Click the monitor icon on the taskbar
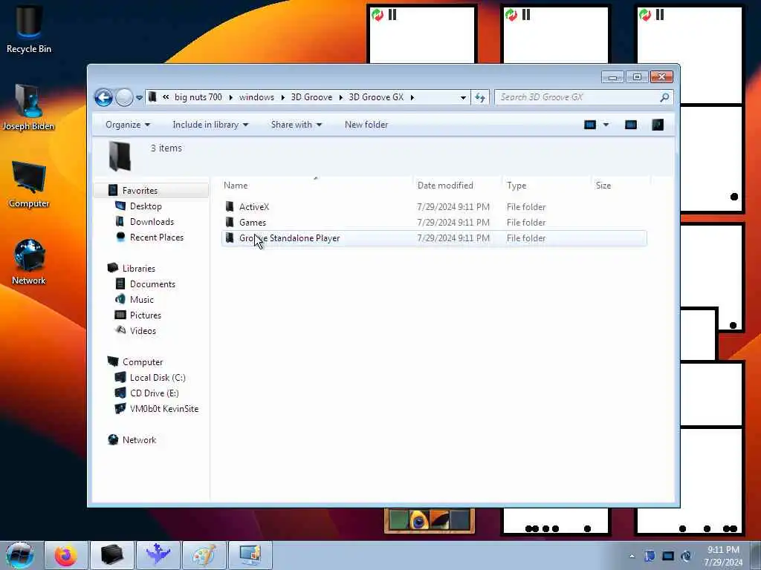This screenshot has height=570, width=761. (250, 555)
